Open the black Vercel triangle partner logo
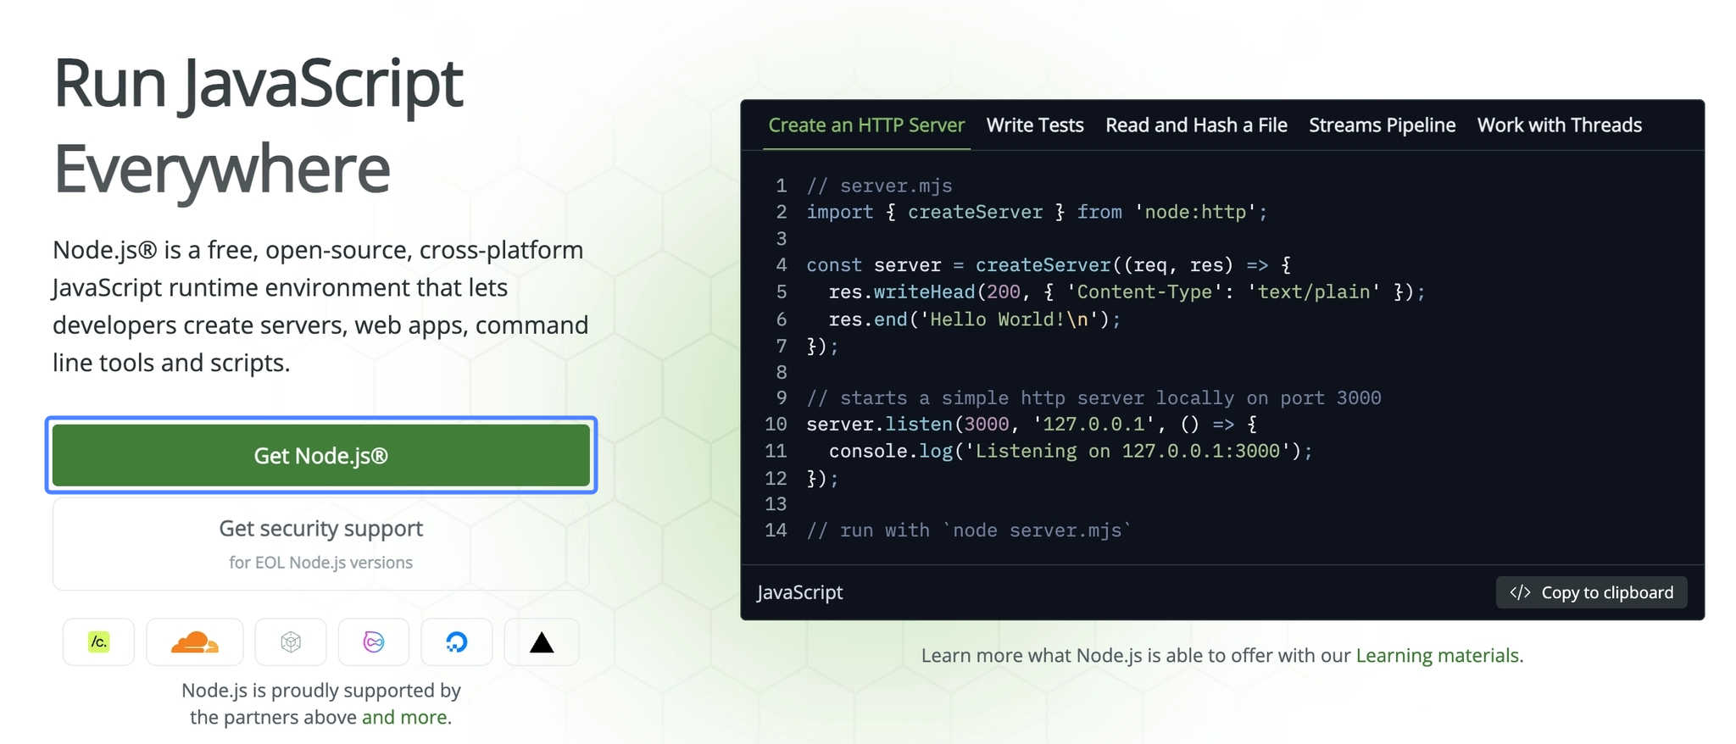Viewport: 1736px width, 744px height. (x=542, y=641)
